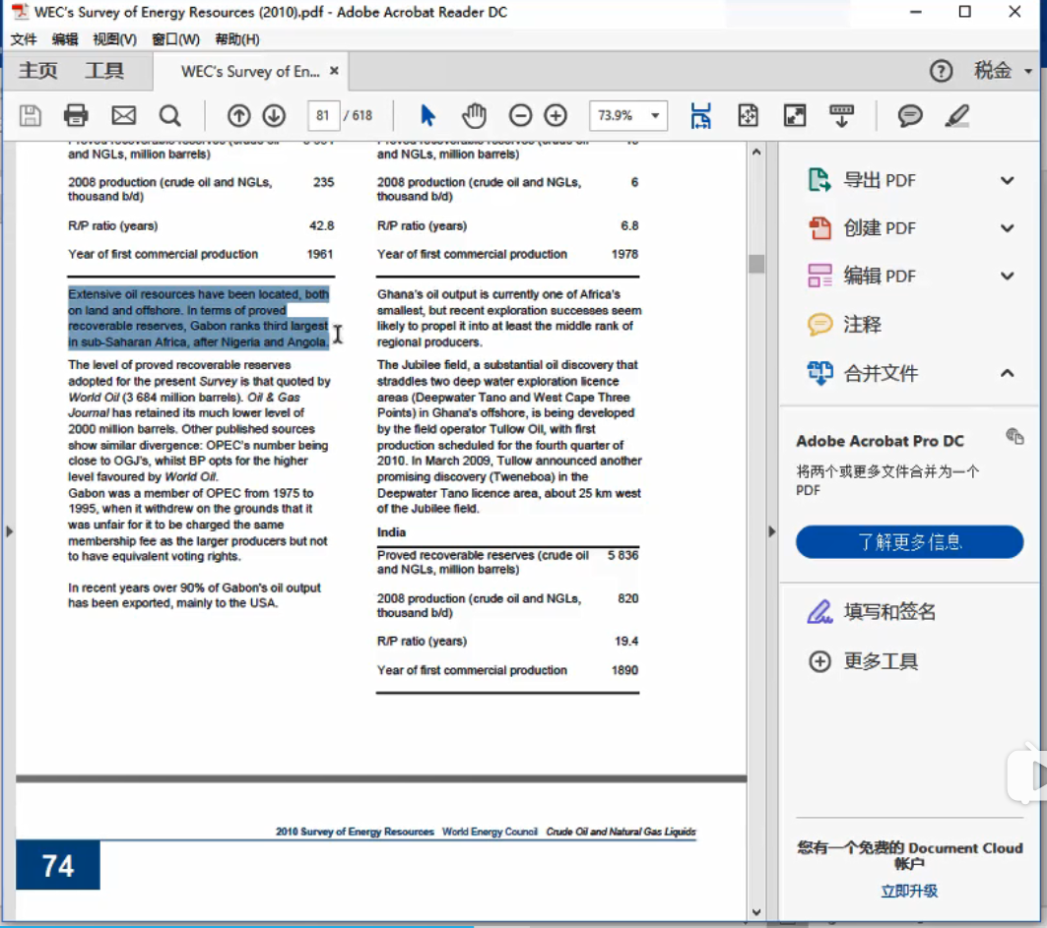
Task: Open the Find text magnifier
Action: click(170, 116)
